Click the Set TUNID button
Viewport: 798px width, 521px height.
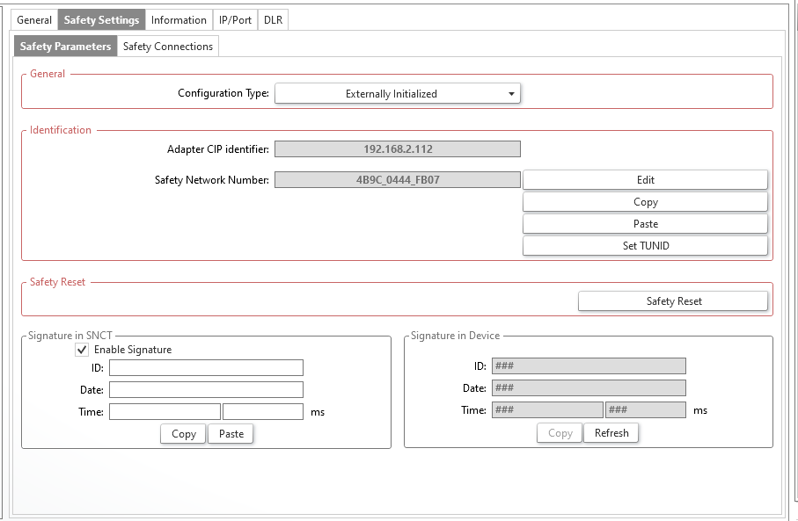645,246
